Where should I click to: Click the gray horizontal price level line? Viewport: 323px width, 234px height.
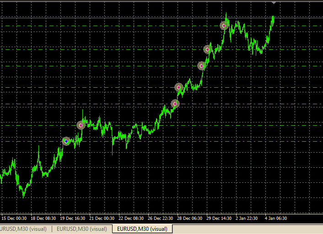161,18
